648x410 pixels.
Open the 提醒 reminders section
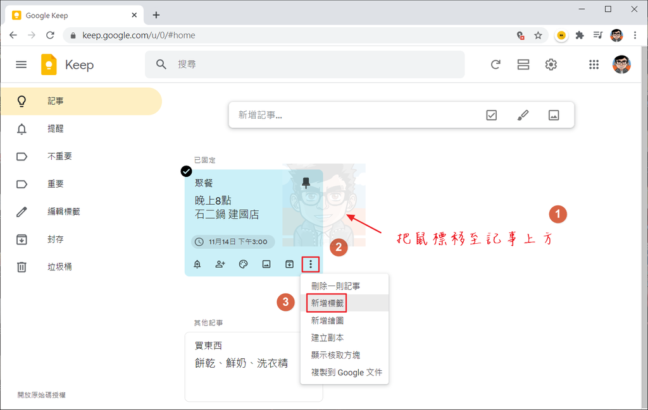[81, 129]
